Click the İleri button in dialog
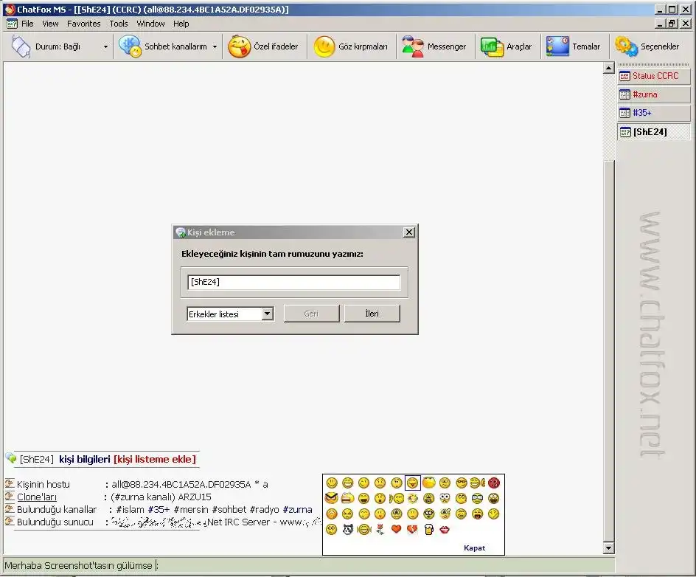This screenshot has height=577, width=696. coord(372,314)
